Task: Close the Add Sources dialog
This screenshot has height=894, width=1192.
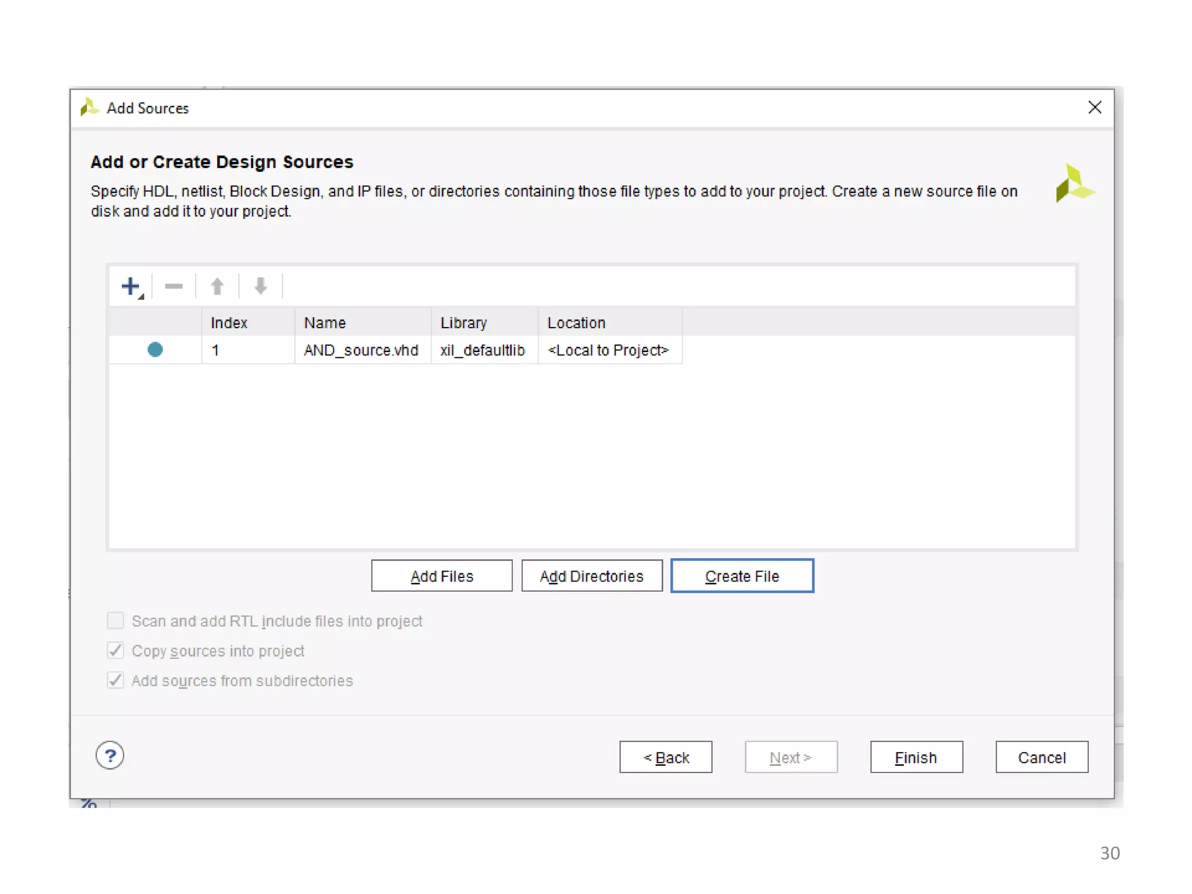Action: click(x=1094, y=108)
